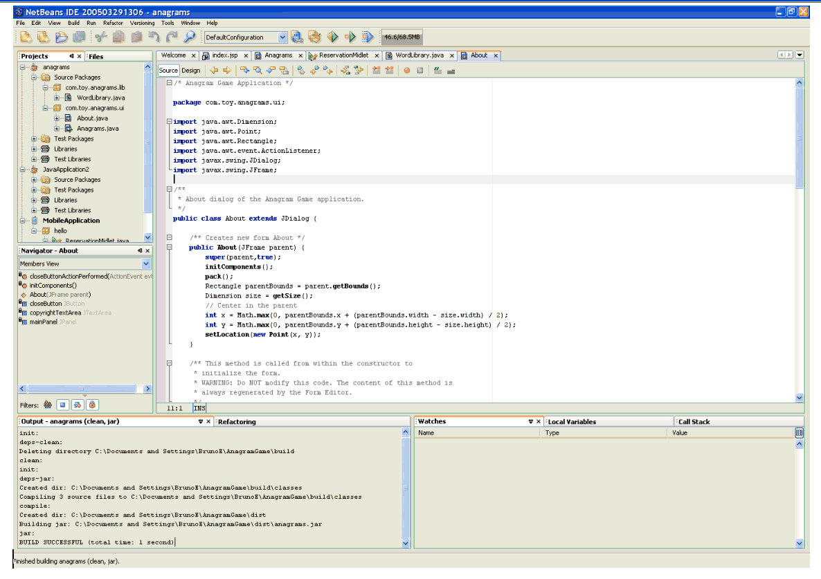This screenshot has height=579, width=821.
Task: Switch to the WordLibrary.java editor tab
Action: [419, 55]
